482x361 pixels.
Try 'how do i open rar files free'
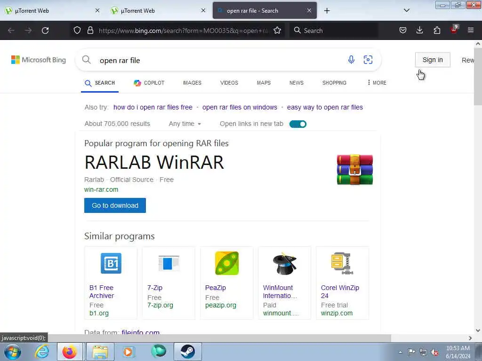click(153, 107)
